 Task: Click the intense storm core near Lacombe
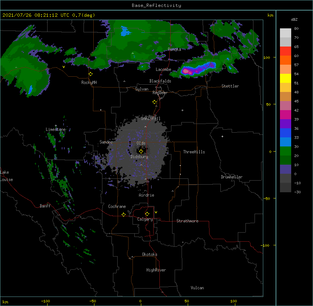pyautogui.click(x=186, y=71)
